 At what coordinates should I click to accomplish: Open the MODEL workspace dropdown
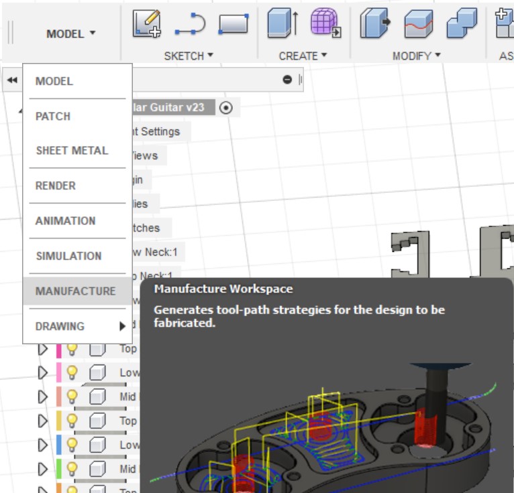[x=71, y=33]
